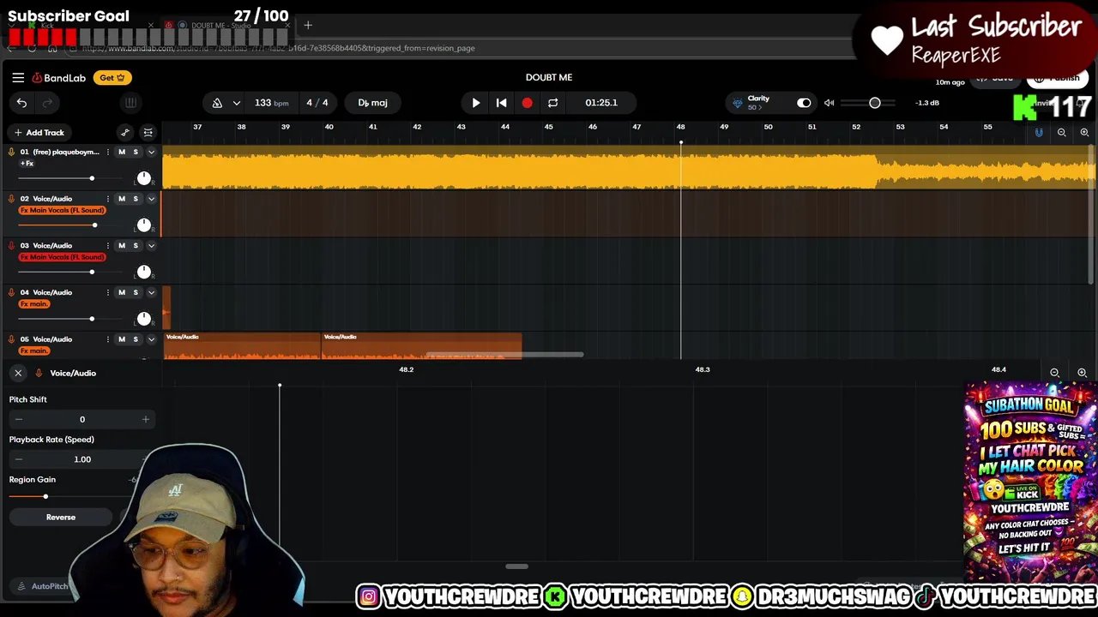
Task: Open the metronome settings dropdown arrow
Action: 235,103
